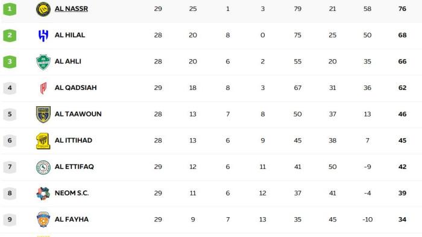
Task: Select the NEOM S.C. team name
Action: coord(72,193)
